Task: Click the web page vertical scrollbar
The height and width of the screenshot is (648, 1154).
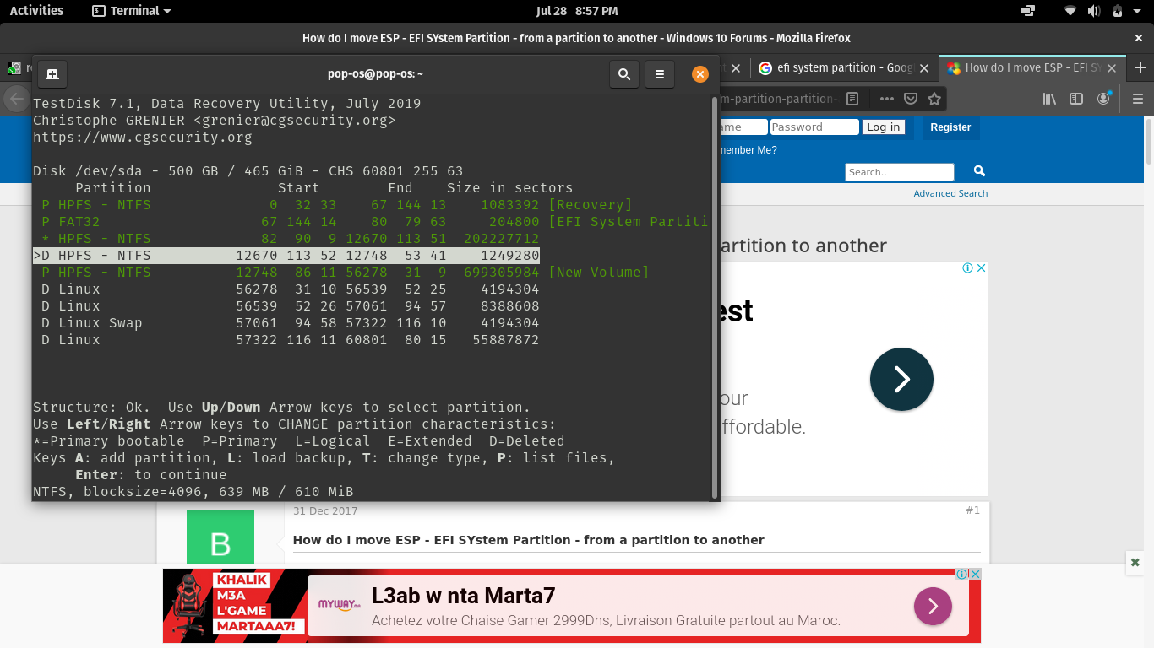Action: [x=1149, y=142]
